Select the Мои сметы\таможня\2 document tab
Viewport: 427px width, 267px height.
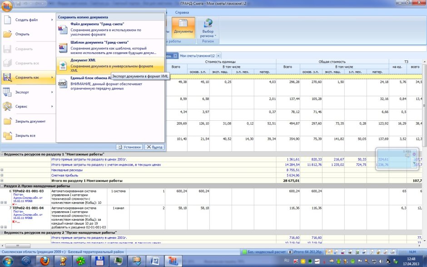pyautogui.click(x=197, y=56)
